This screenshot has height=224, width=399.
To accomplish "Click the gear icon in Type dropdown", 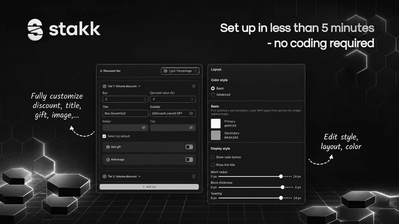I will coord(166,71).
